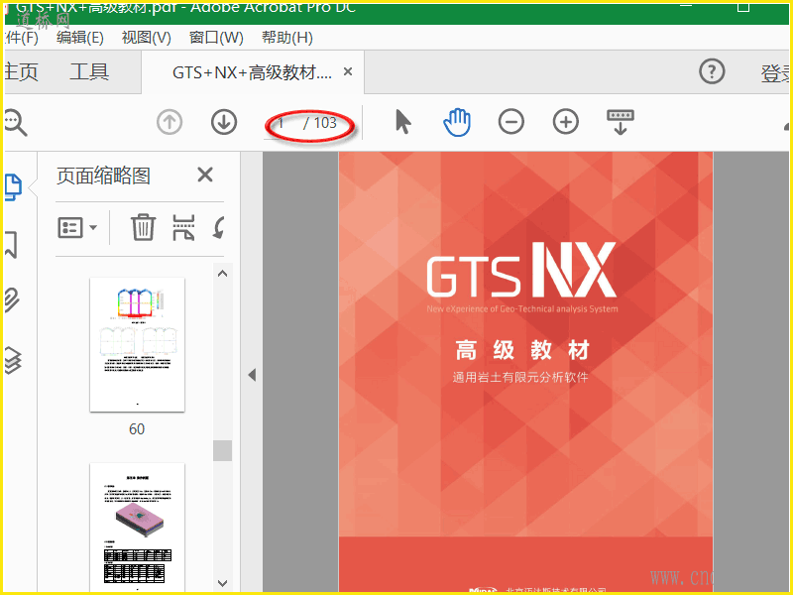Open the Window (窗口) menu
Screen dimensions: 793x595
pyautogui.click(x=216, y=38)
